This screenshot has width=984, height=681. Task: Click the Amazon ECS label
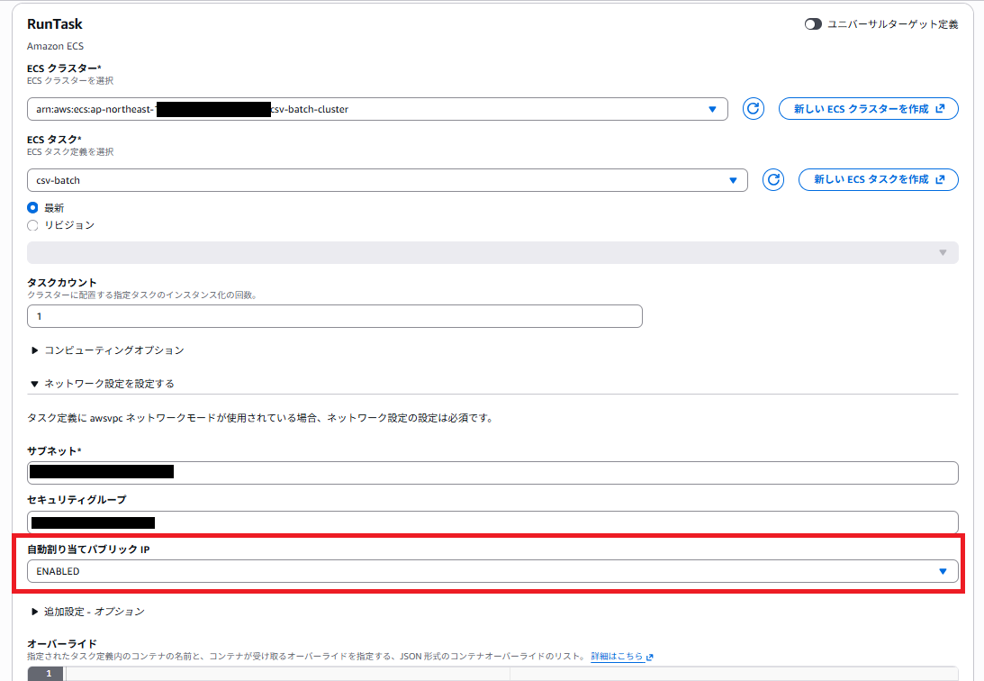[x=55, y=46]
